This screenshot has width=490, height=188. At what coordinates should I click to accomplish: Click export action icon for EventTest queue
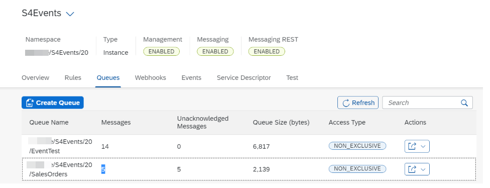coord(412,146)
